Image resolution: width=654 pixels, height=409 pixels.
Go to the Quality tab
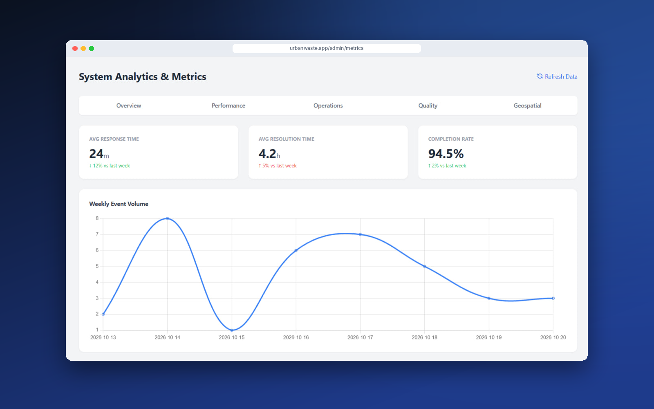(x=428, y=106)
